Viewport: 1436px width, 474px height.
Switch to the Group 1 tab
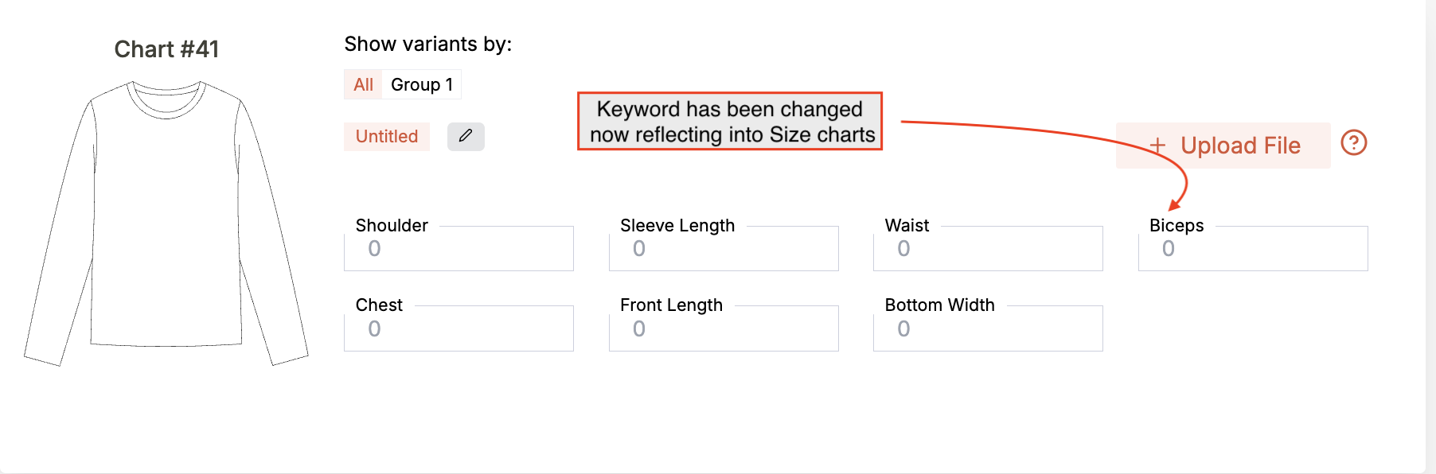(421, 84)
